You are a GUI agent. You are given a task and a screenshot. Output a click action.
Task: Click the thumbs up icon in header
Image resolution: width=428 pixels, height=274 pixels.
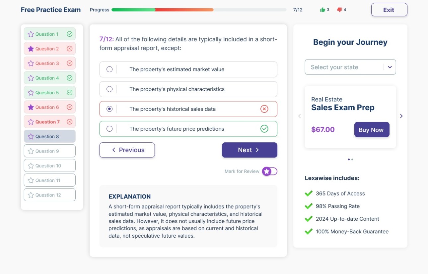point(322,10)
